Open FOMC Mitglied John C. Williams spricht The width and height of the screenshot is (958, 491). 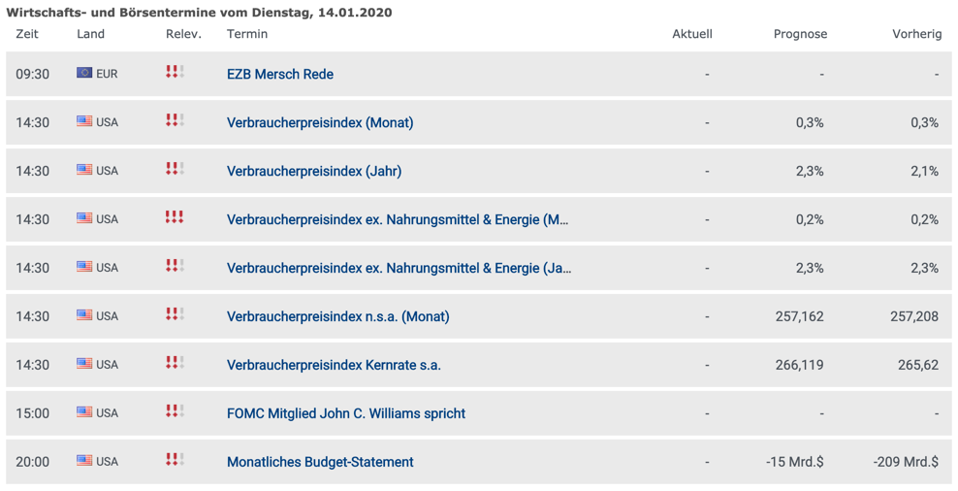coord(346,413)
